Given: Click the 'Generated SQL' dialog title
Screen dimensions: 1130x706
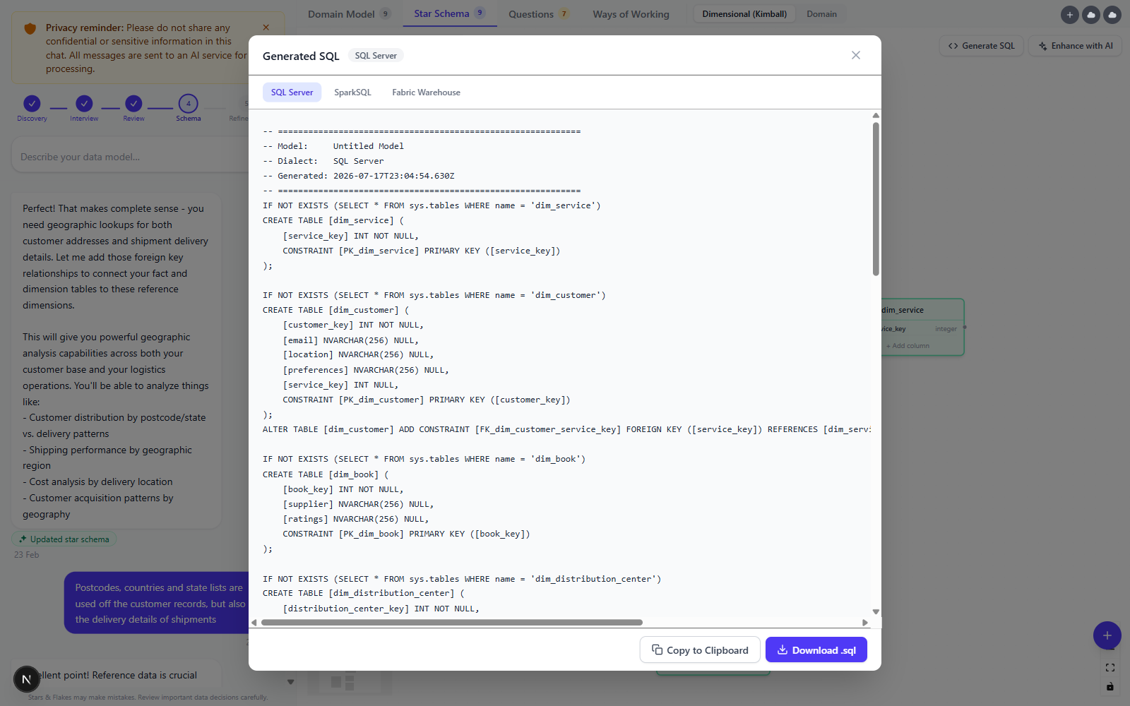Looking at the screenshot, I should coord(301,56).
